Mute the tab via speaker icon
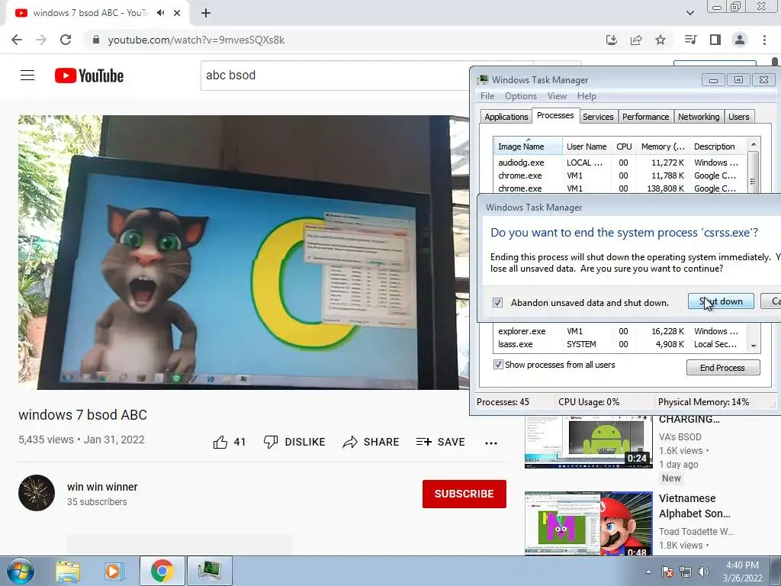This screenshot has height=586, width=781. pyautogui.click(x=160, y=13)
